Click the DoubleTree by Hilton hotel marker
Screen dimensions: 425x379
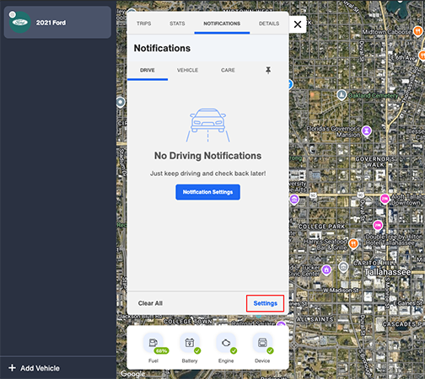pyautogui.click(x=378, y=225)
